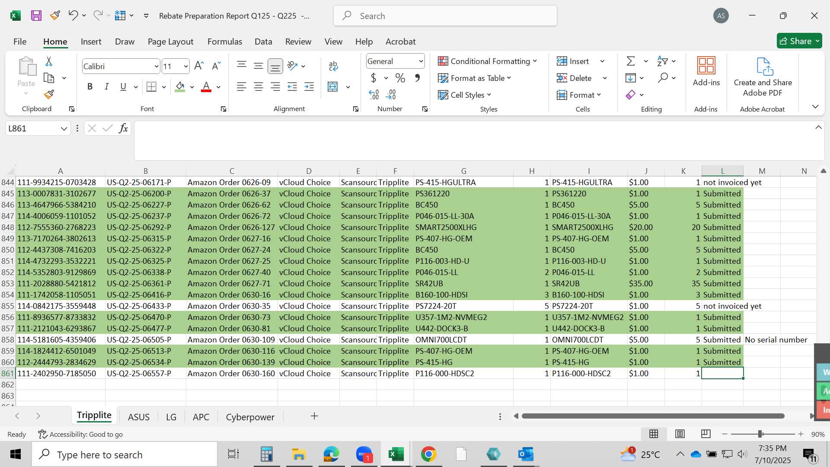830x467 pixels.
Task: Click Decrease Indent icon
Action: pyautogui.click(x=292, y=86)
